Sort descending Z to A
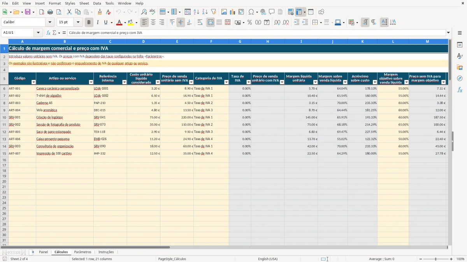The image size is (467, 262). 205,12
